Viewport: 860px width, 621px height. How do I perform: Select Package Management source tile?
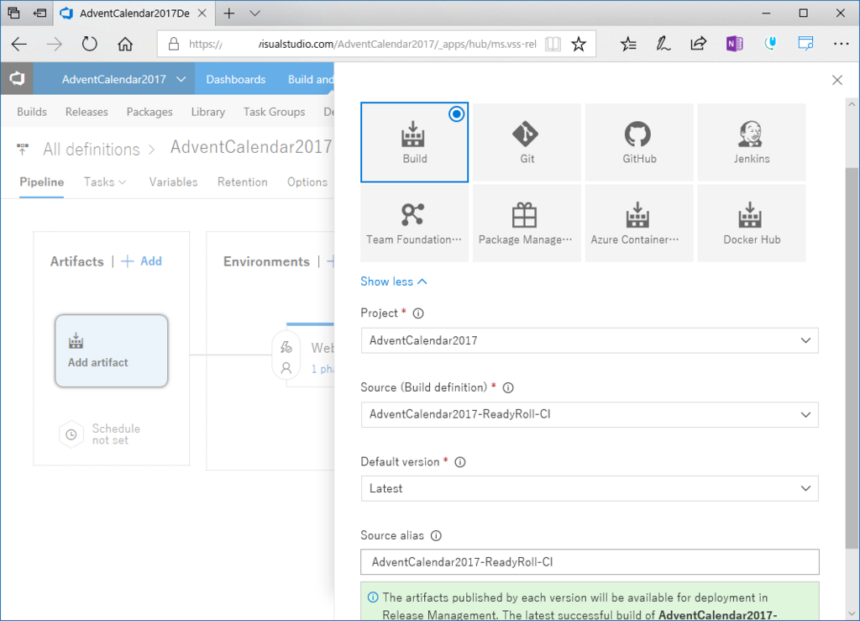(x=527, y=223)
